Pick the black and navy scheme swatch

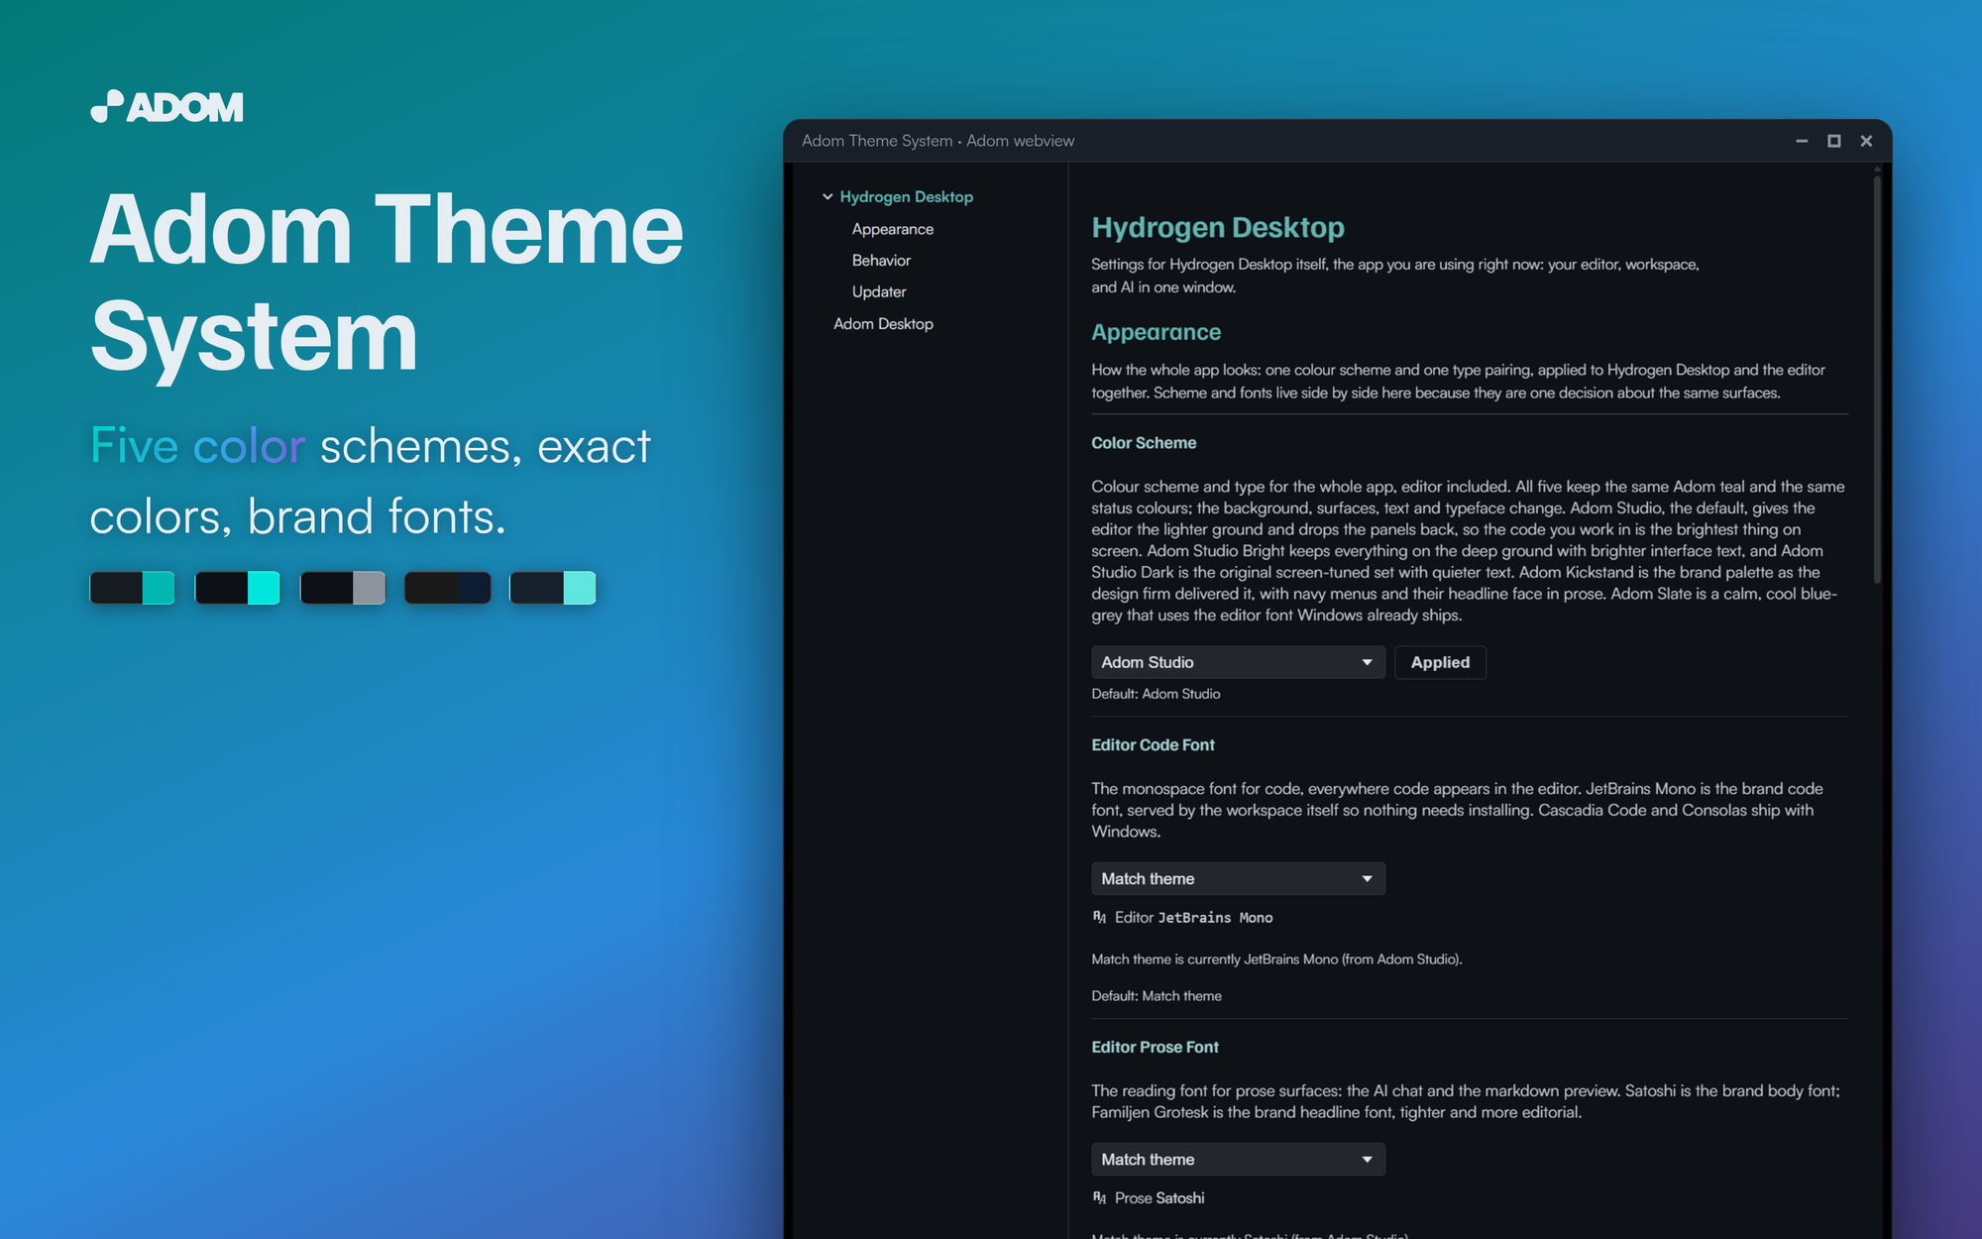coord(447,588)
